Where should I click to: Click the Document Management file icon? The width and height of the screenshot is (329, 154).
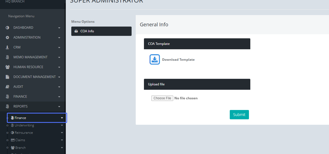point(7,77)
